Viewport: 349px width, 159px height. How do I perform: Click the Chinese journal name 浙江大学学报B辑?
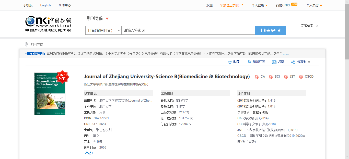pyautogui.click(x=116, y=84)
